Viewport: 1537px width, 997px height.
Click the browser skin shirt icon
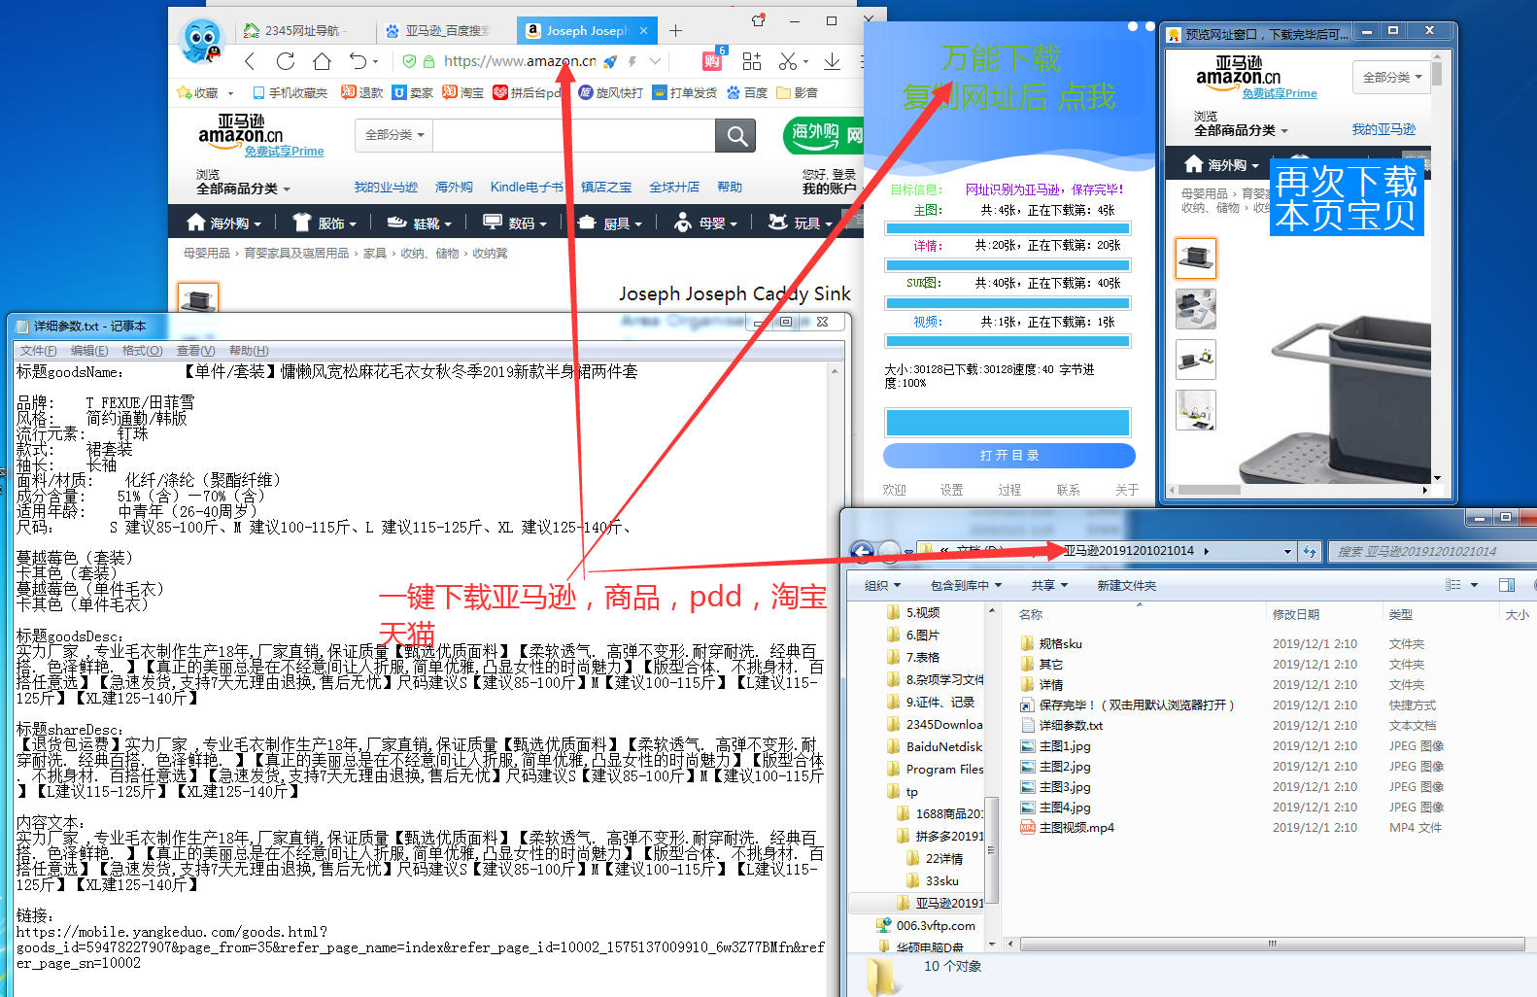(x=758, y=20)
